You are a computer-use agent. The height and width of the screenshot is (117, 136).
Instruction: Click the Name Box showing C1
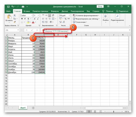[x=12, y=30]
